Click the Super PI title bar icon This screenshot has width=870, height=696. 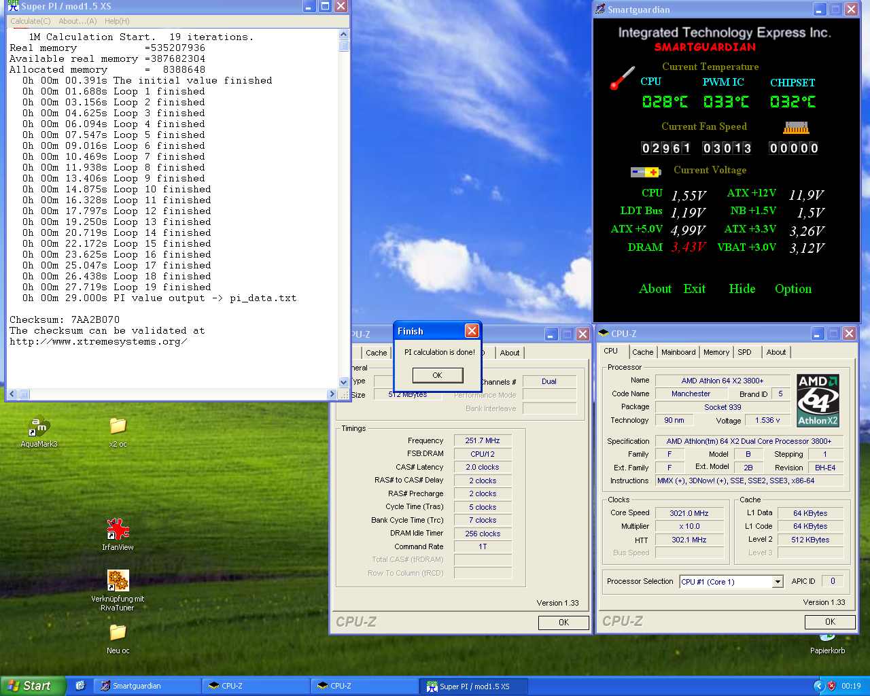(13, 6)
